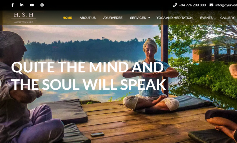Visit the YouTube channel icon
Viewport: 237px width, 143px height.
(x=32, y=5)
